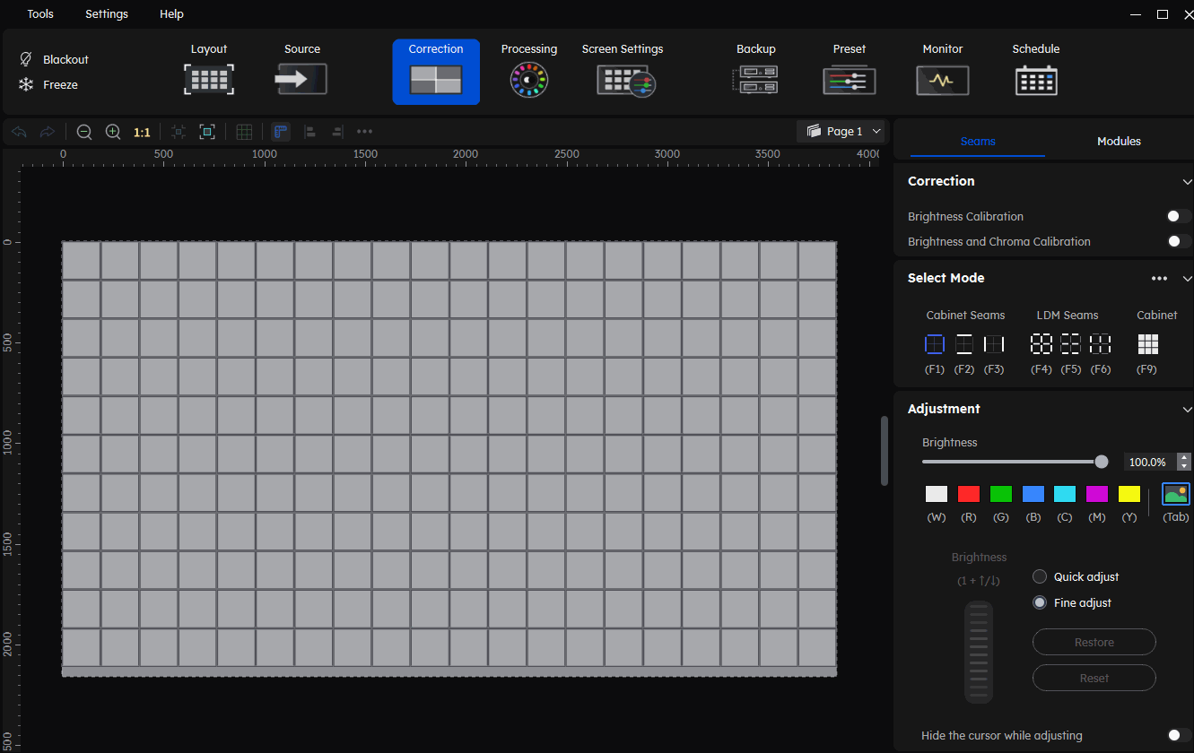This screenshot has height=753, width=1194.
Task: Open the Source section icon
Action: pos(301,79)
